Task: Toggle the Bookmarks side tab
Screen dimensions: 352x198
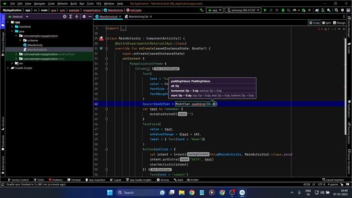Action: click(3, 143)
